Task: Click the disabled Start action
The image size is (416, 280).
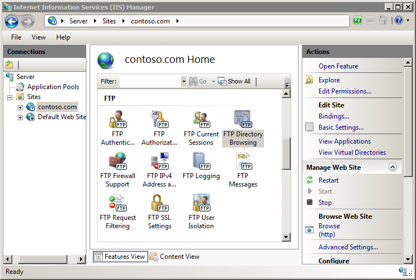Action: [325, 191]
